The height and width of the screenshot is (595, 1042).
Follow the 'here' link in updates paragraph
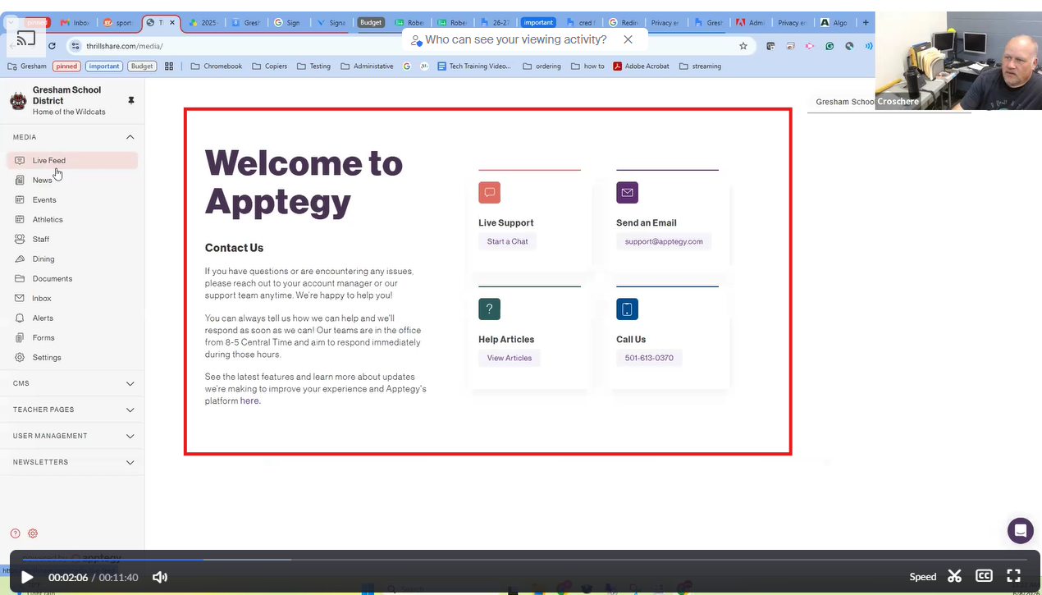[x=249, y=401]
